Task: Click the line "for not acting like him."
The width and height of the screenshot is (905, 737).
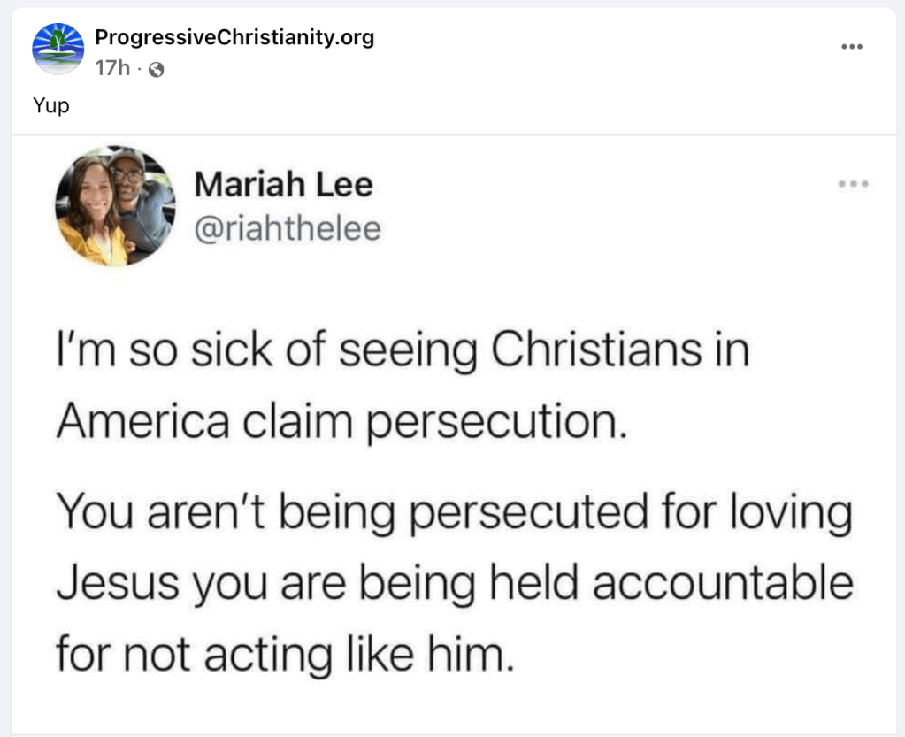Action: (284, 654)
